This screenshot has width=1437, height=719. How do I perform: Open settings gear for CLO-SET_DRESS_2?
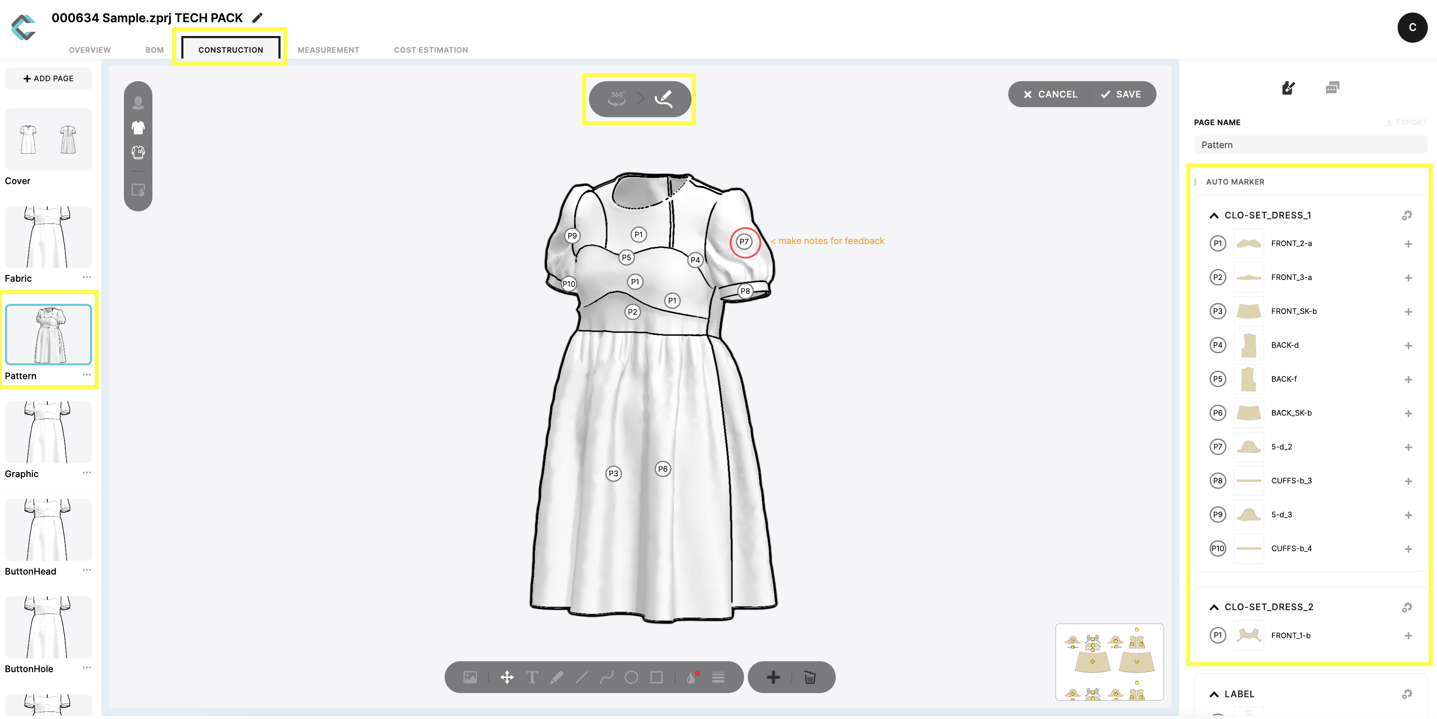[x=1407, y=607]
